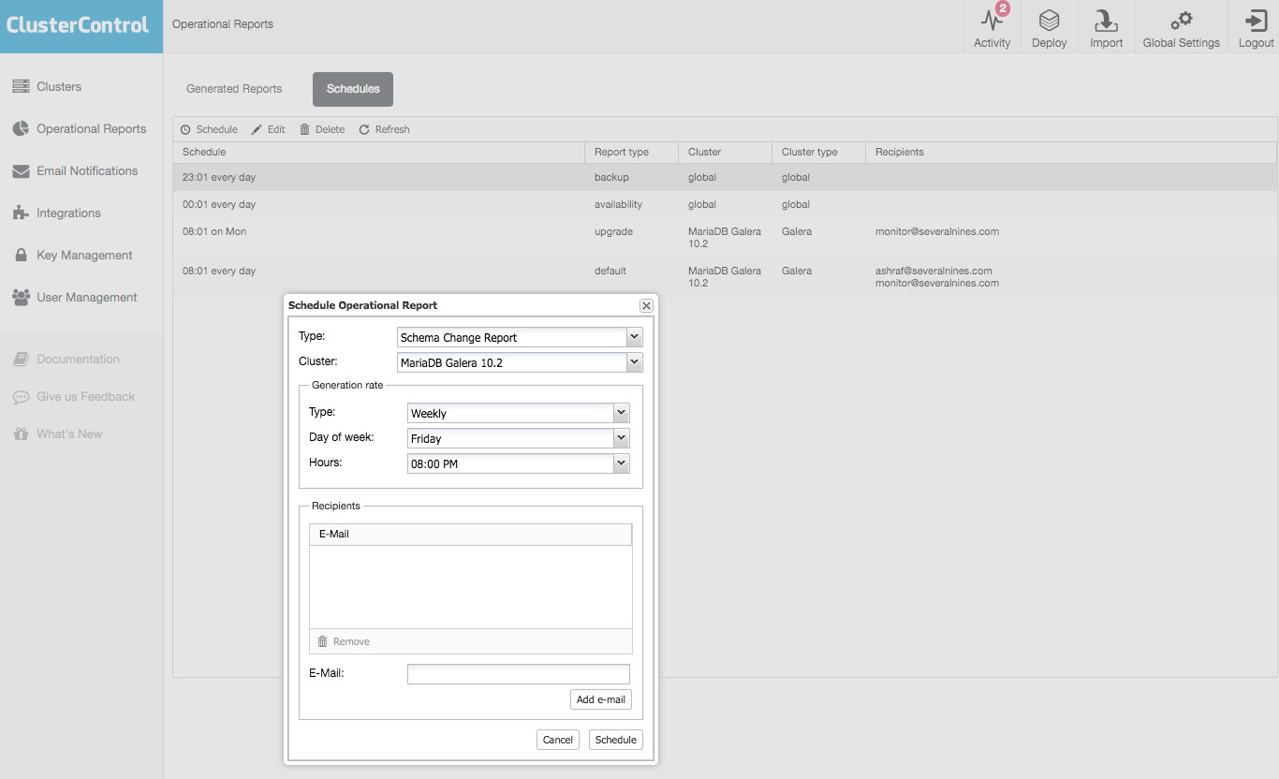
Task: Click the Operational Reports pie icon
Action: [21, 128]
